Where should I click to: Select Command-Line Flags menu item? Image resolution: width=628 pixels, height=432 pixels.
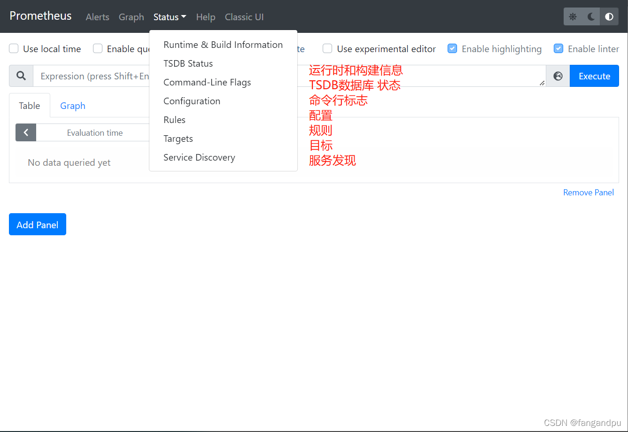[223, 82]
